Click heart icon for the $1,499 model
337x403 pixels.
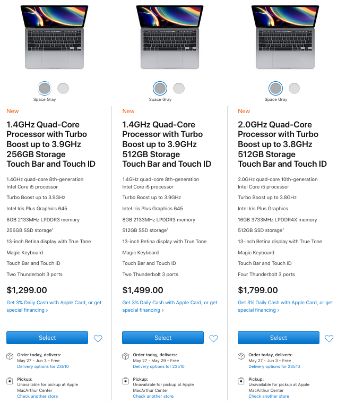(213, 338)
